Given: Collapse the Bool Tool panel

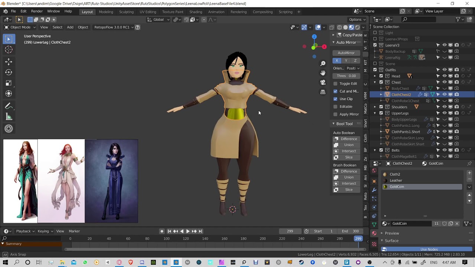Looking at the screenshot, I should pos(333,124).
